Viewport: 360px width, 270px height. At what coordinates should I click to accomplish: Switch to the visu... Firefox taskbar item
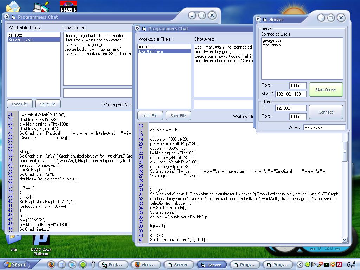pyautogui.click(x=145, y=265)
